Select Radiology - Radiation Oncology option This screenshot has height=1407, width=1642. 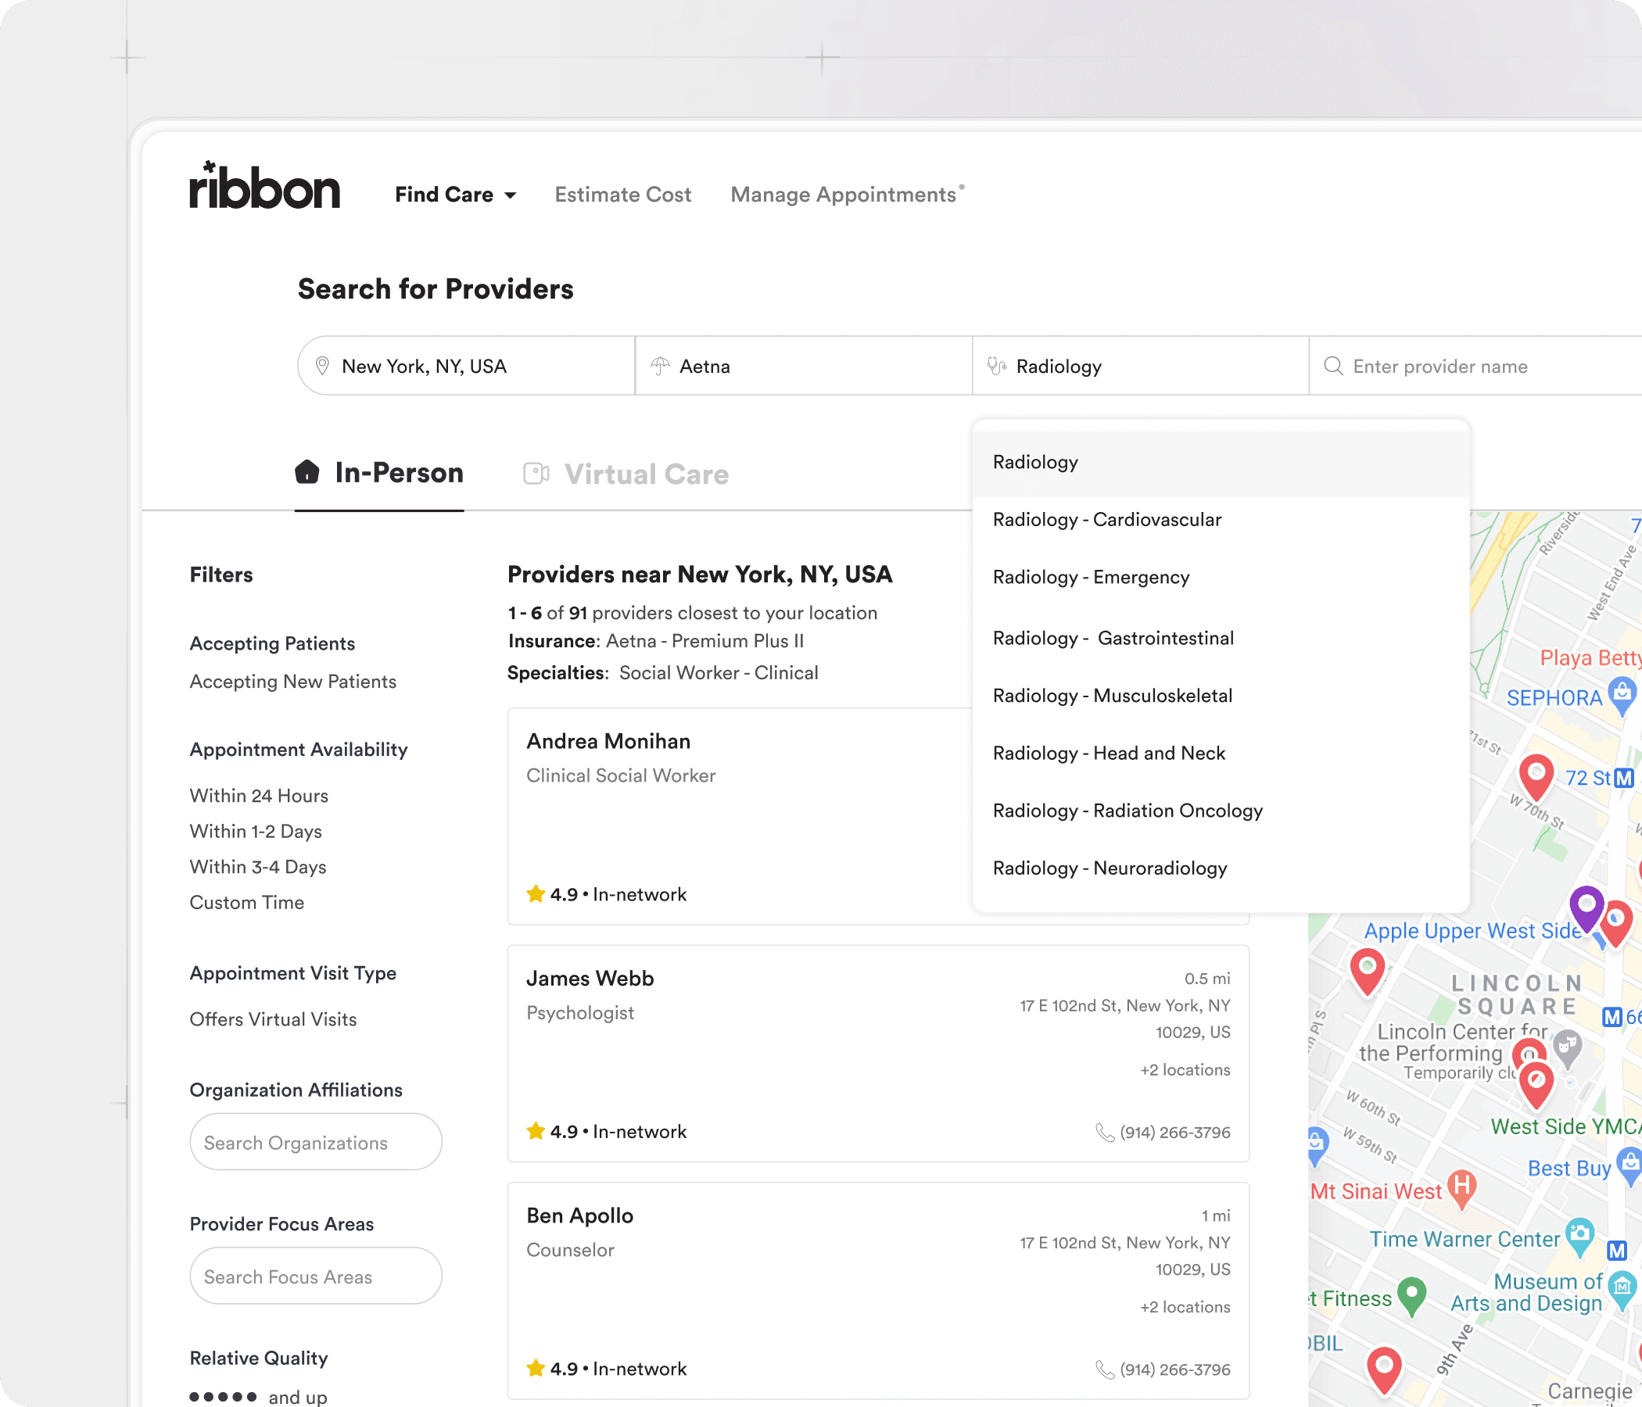coord(1221,811)
